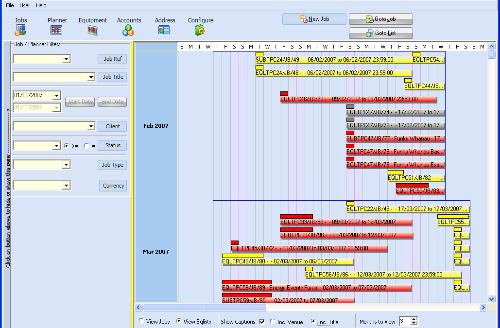Image resolution: width=500 pixels, height=328 pixels.
Task: Open the Accounts coins icon
Action: [x=128, y=30]
